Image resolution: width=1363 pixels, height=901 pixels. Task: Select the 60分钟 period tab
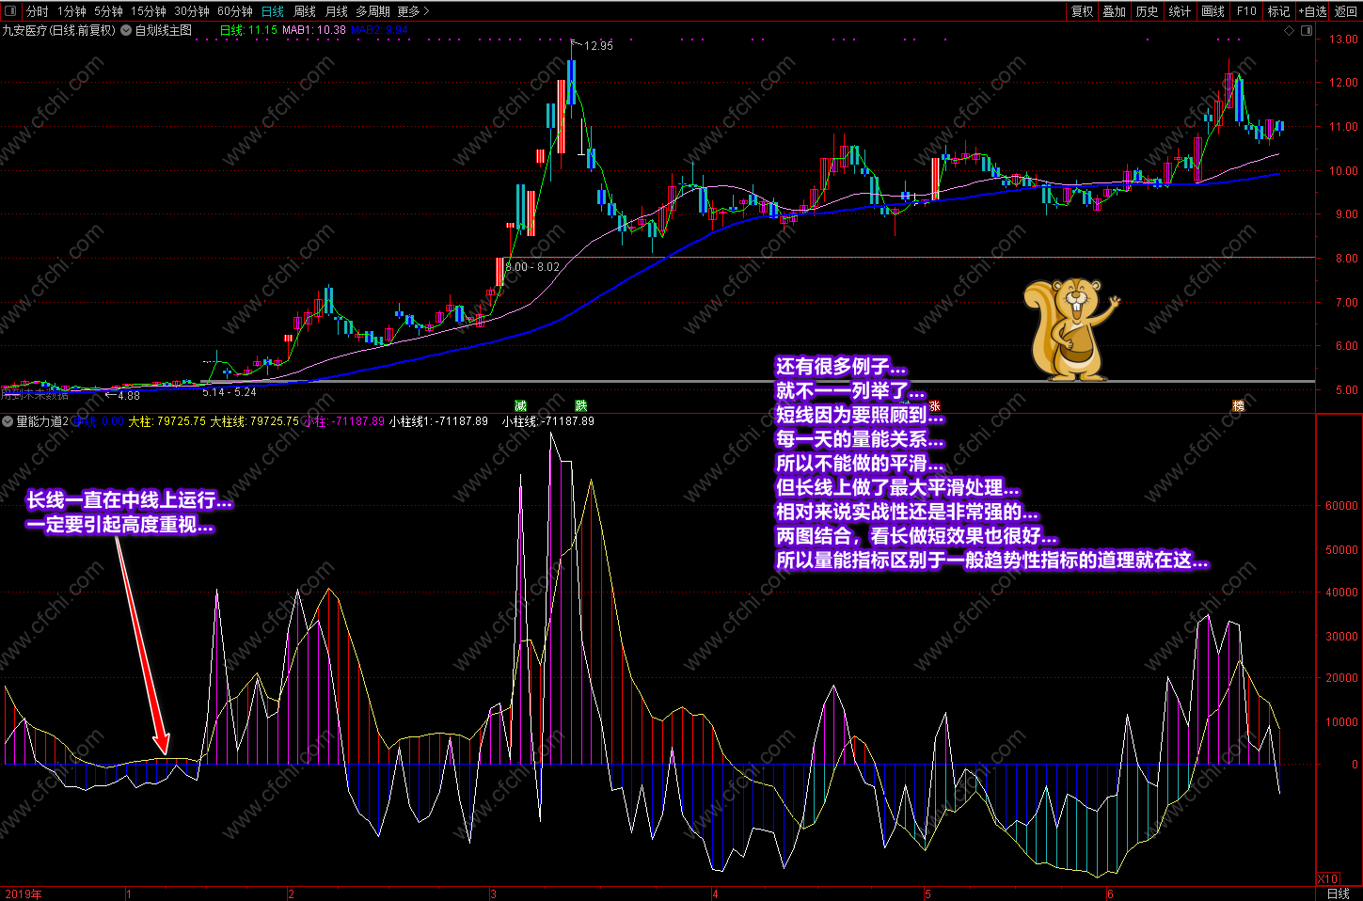pyautogui.click(x=235, y=11)
